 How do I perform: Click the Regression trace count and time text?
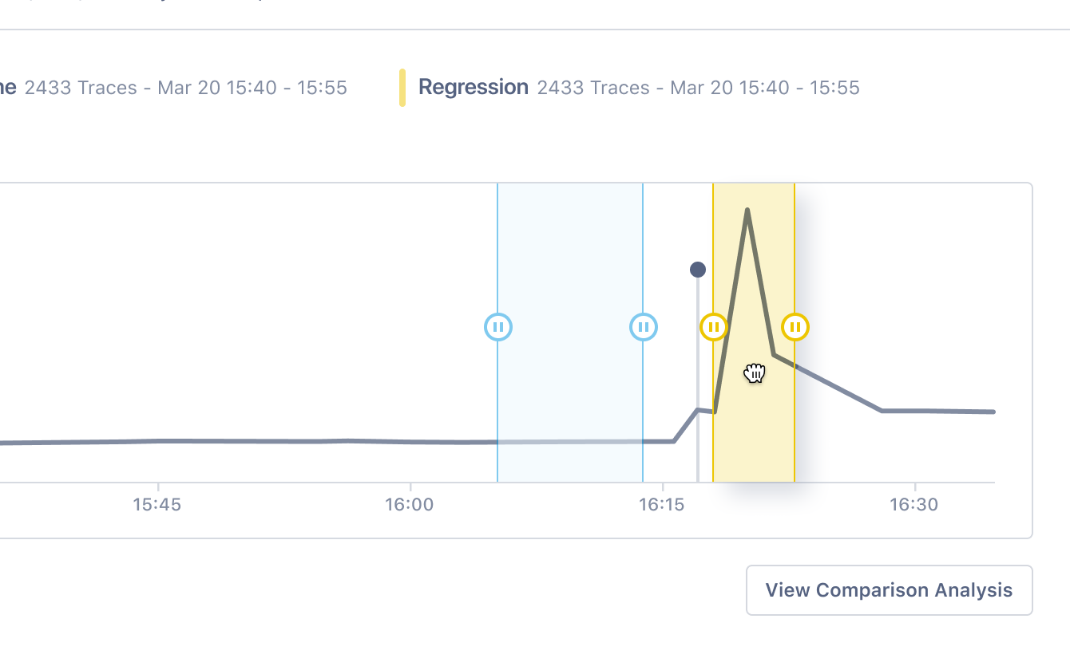click(699, 88)
